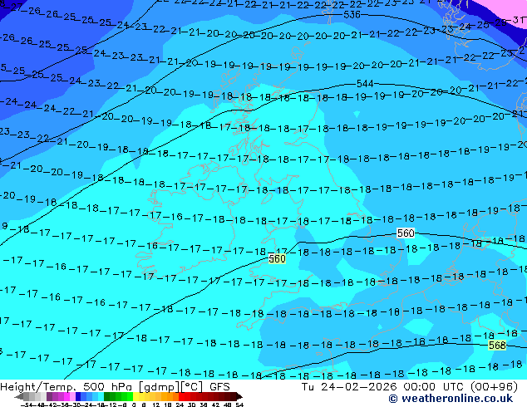The image size is (527, 407).
Task: Click the (00+96) forecast hour text
Action: (x=494, y=387)
